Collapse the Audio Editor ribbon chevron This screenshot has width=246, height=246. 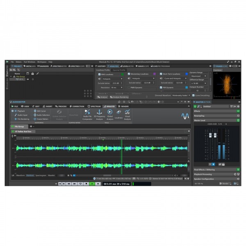pos(189,106)
